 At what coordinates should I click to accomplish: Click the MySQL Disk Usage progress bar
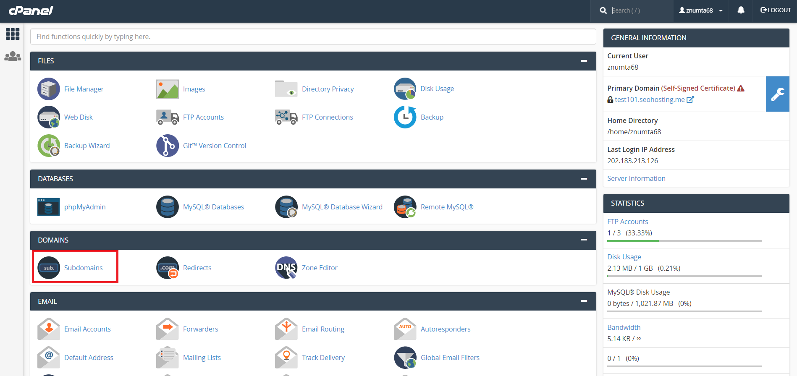click(684, 311)
